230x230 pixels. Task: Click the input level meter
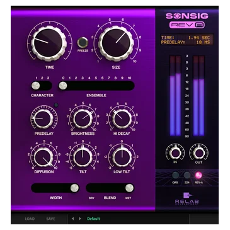(x=175, y=96)
